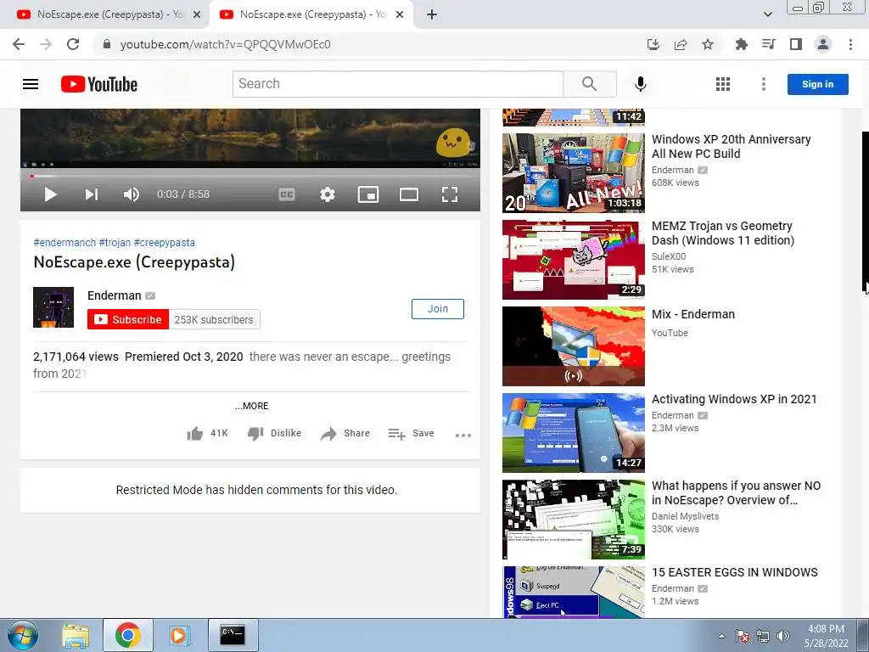Save video to playlist
The image size is (869, 652).
[411, 434]
